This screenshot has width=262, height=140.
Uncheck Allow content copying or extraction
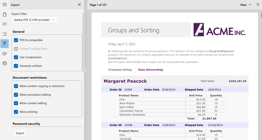click(16, 86)
